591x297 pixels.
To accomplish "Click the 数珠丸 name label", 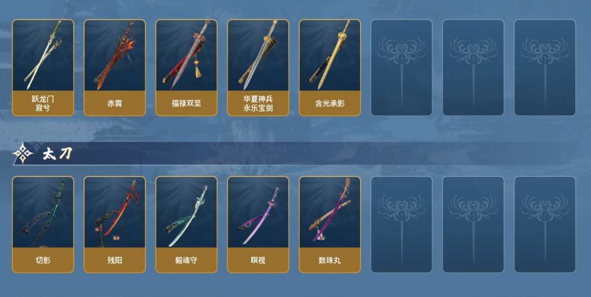I will click(x=330, y=260).
